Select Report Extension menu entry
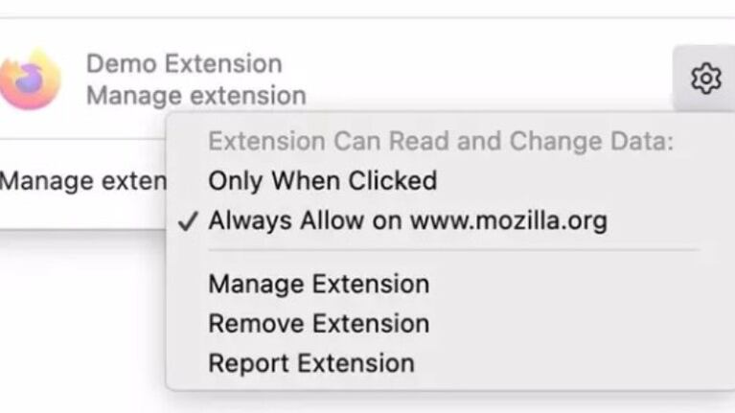735x413 pixels. pos(311,364)
